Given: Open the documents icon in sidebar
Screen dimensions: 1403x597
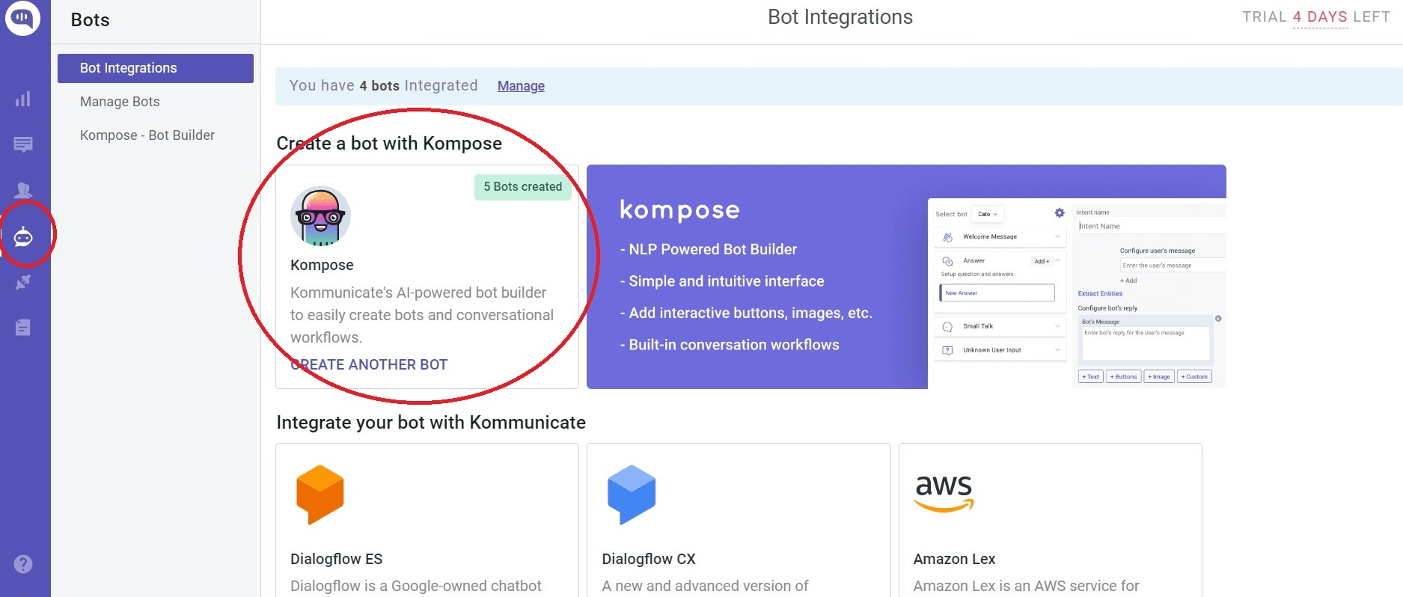Looking at the screenshot, I should point(23,327).
